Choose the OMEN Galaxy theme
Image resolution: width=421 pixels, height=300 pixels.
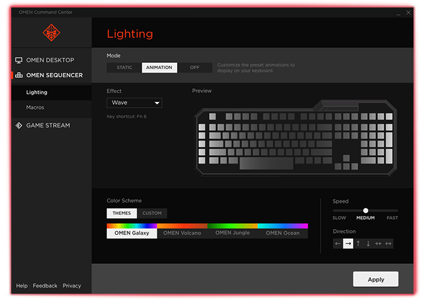click(132, 231)
